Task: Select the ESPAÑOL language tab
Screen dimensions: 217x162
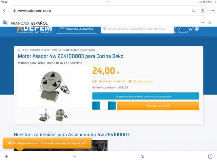Action: 39,23
